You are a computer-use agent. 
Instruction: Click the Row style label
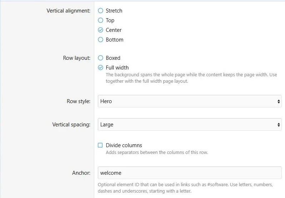pyautogui.click(x=79, y=101)
